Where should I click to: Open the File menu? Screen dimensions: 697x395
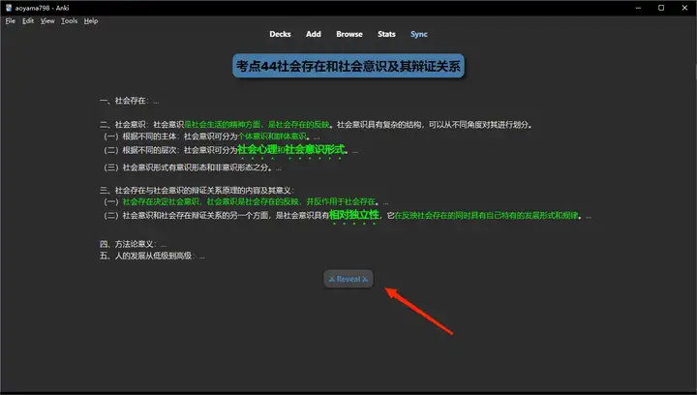pyautogui.click(x=11, y=20)
